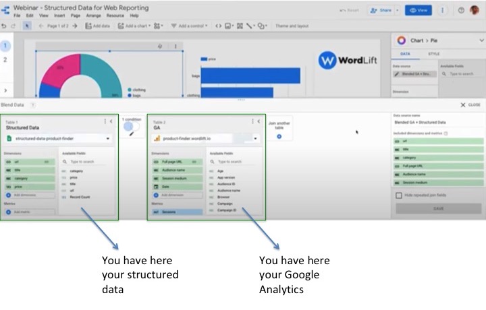The image size is (486, 310).
Task: Open the Help menu
Action: (134, 15)
